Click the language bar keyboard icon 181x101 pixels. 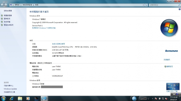(174, 94)
